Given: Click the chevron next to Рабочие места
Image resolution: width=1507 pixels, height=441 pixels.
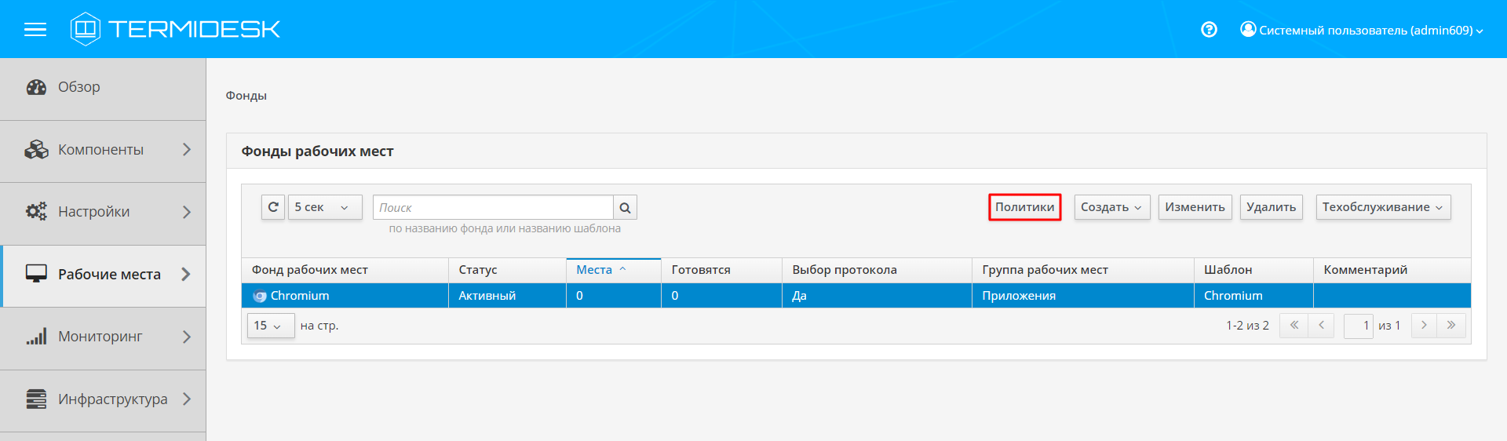Looking at the screenshot, I should tap(187, 274).
